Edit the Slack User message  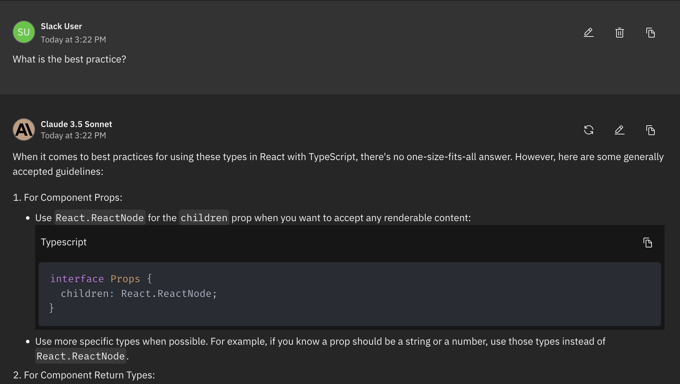(x=588, y=33)
